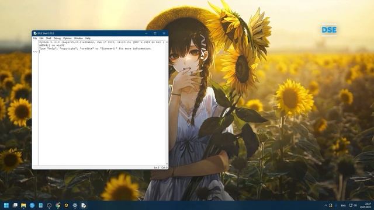The height and width of the screenshot is (210, 374).
Task: Click the 'Type "help", "copyright"' info line
Action: [x=95, y=48]
